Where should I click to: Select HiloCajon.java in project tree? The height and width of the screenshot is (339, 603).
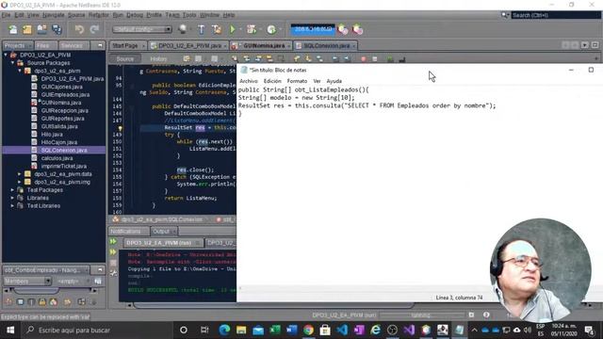tap(58, 142)
